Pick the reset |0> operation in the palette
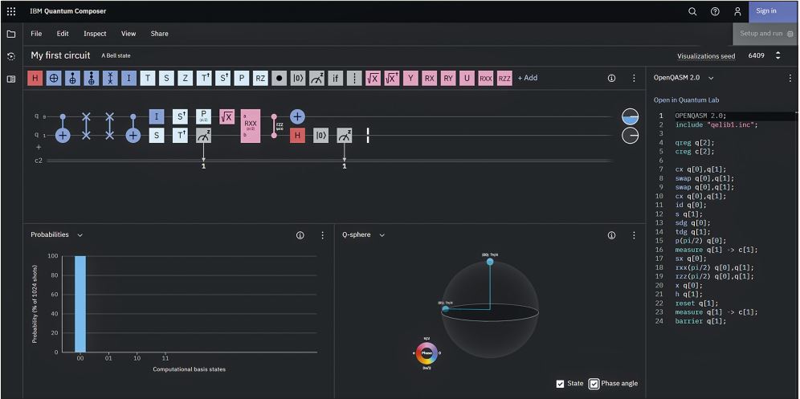 [298, 78]
